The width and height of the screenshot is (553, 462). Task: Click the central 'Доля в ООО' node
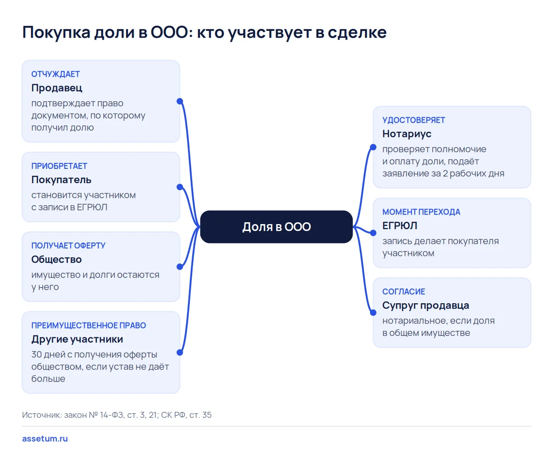pyautogui.click(x=276, y=227)
